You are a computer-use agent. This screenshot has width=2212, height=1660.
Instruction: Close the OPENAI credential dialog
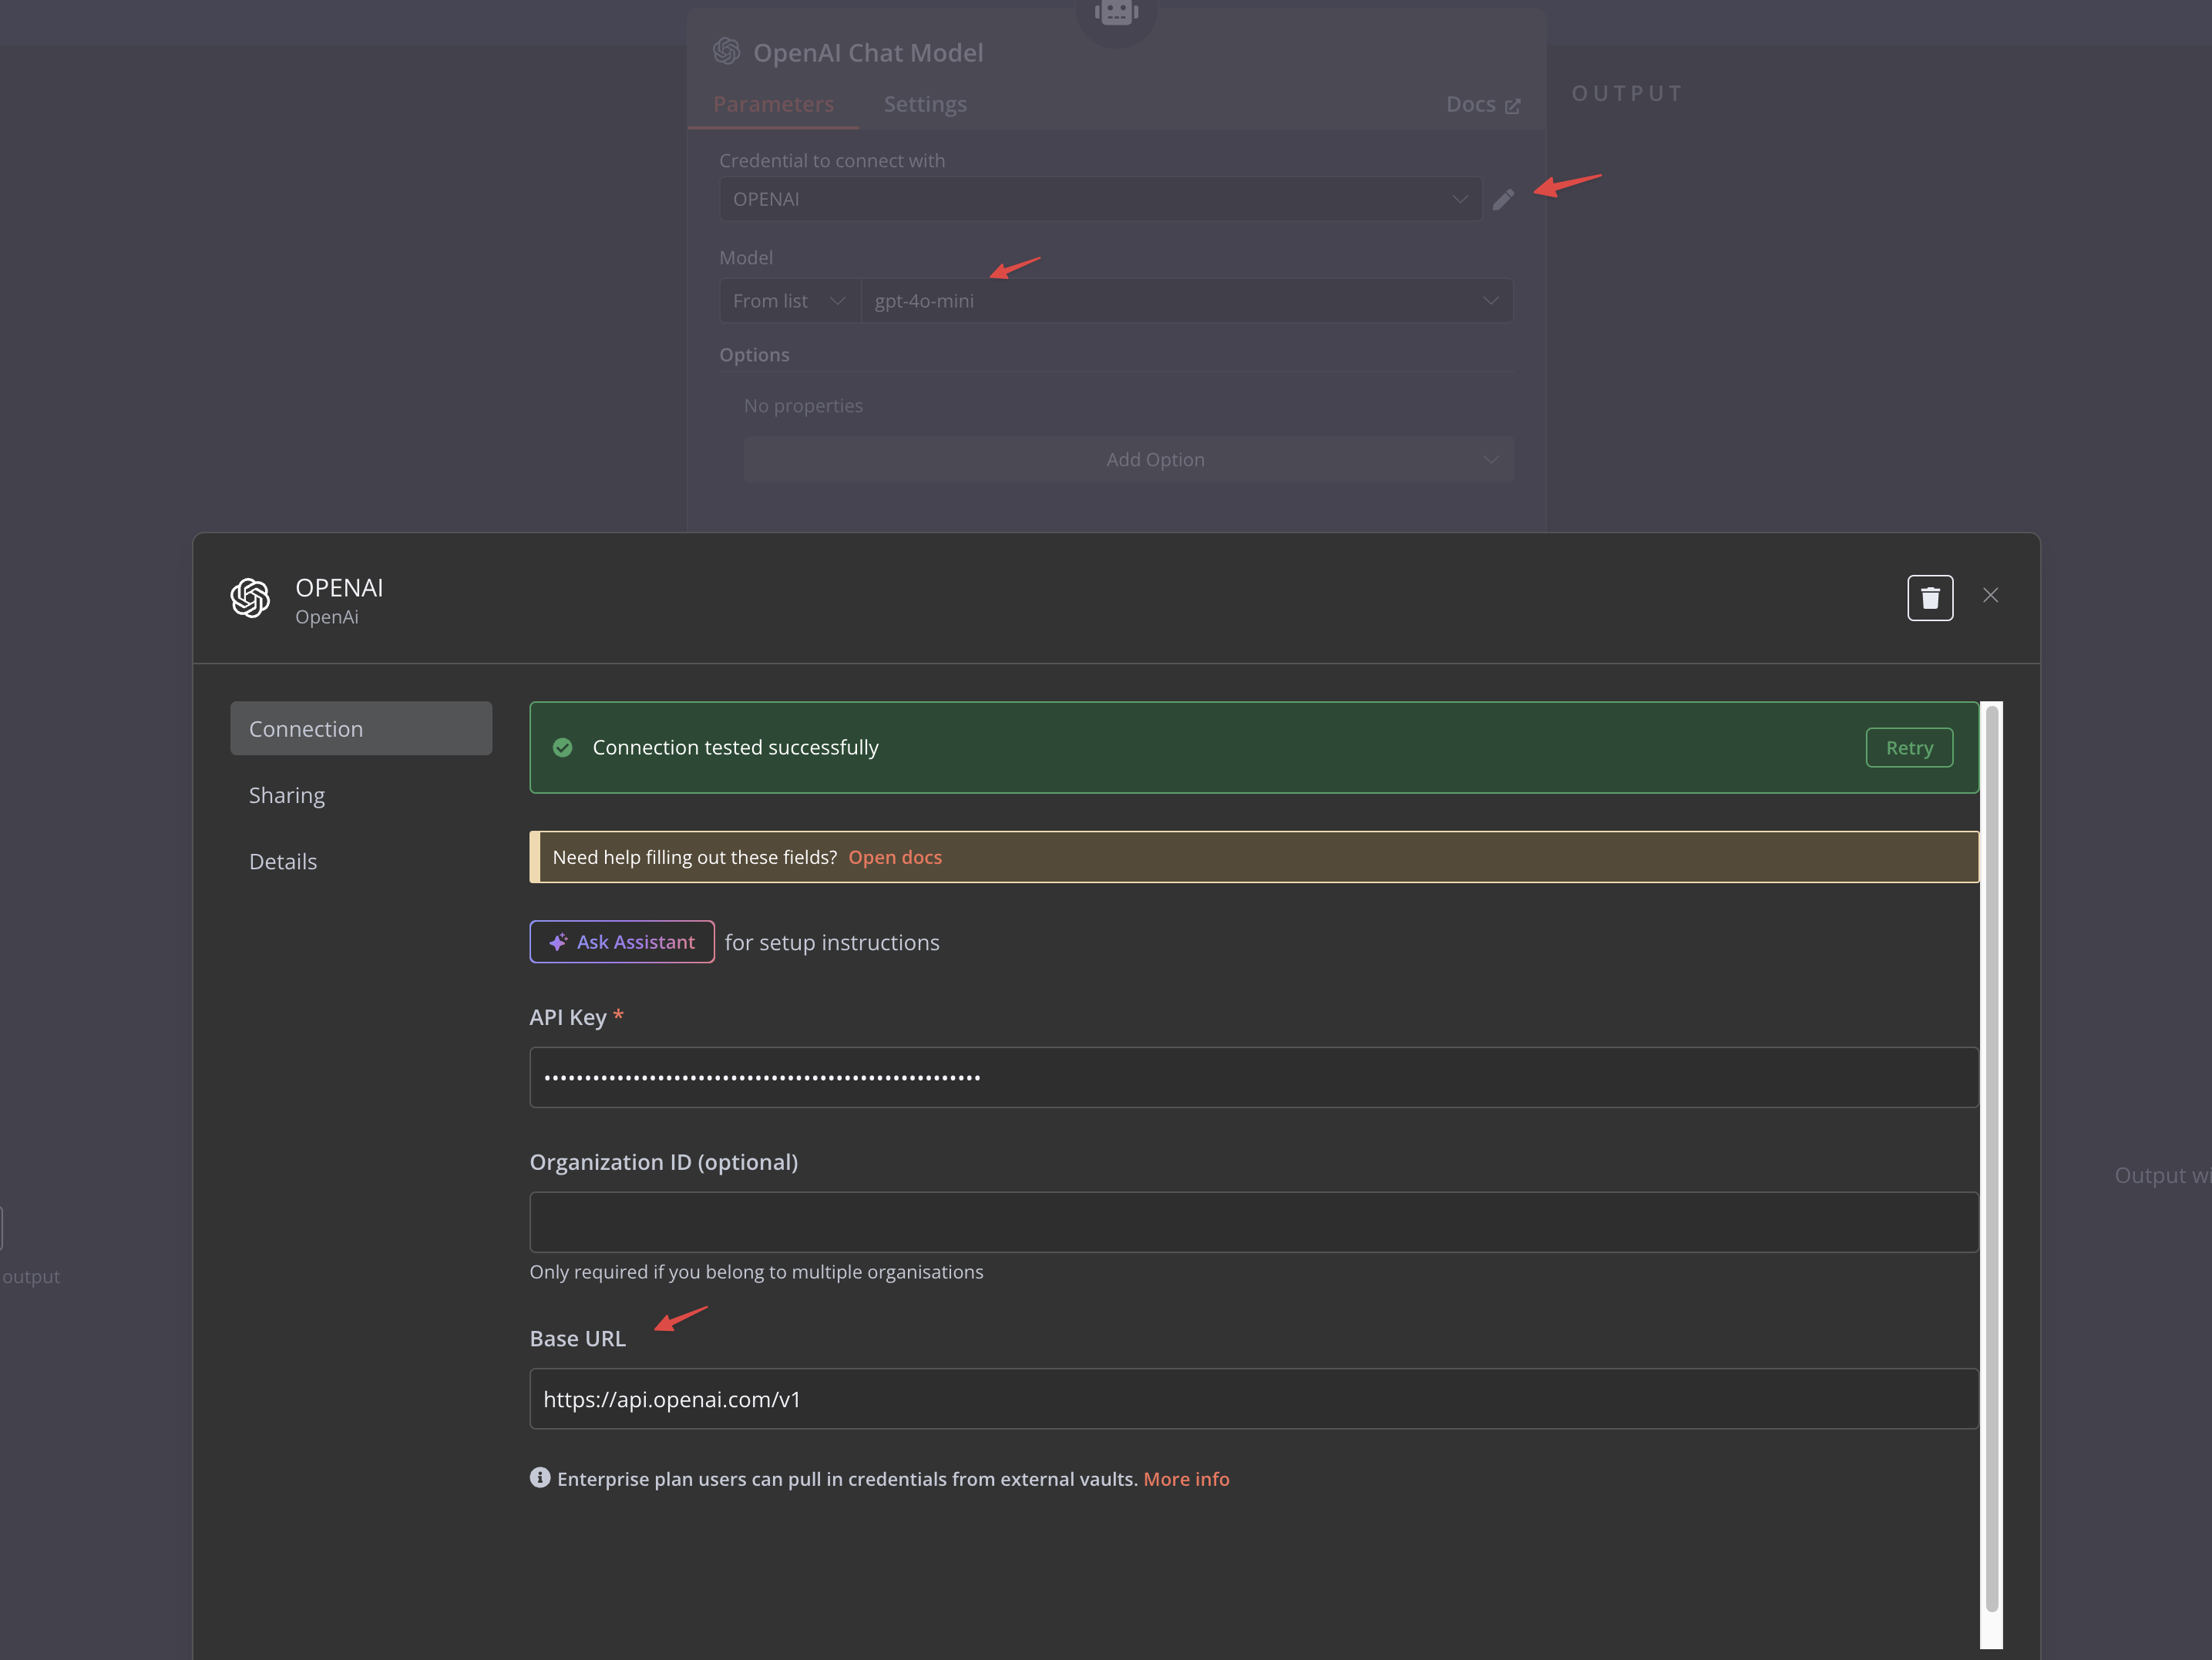1990,596
